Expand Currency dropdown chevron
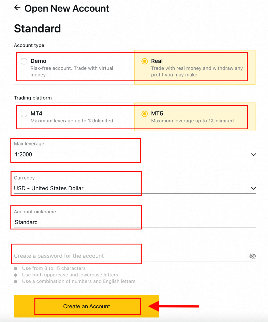 pos(253,188)
